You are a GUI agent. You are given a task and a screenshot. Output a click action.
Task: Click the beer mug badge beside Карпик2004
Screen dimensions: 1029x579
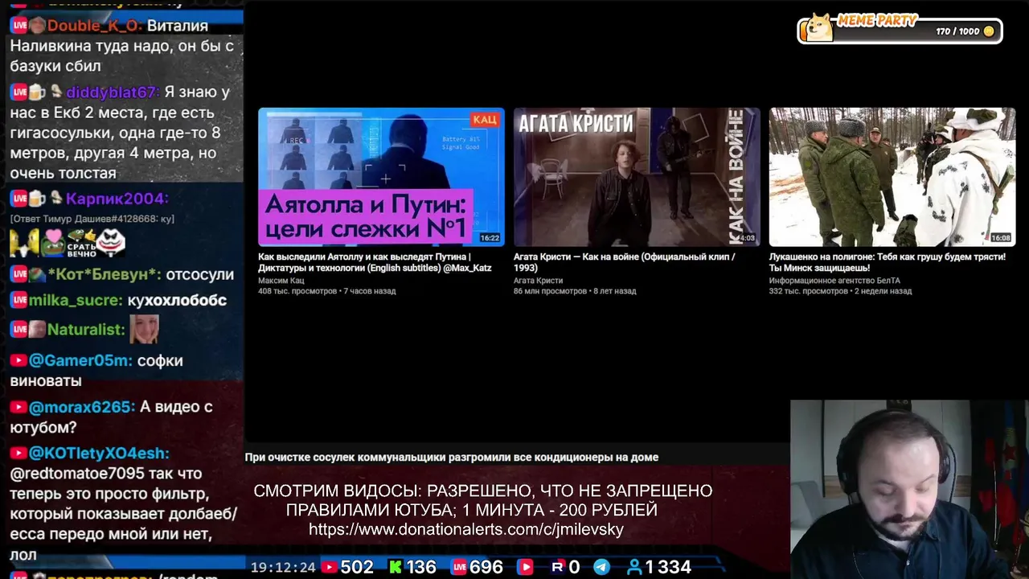pyautogui.click(x=37, y=199)
